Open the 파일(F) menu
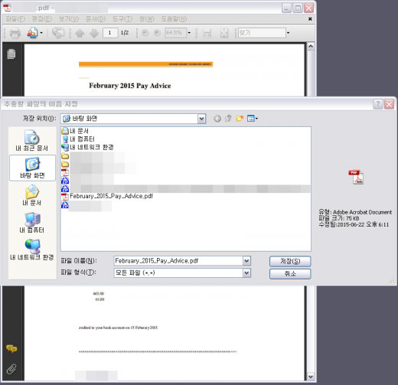Image resolution: width=398 pixels, height=385 pixels. point(15,19)
